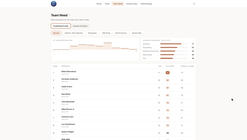Viewport: 247px width, 140px height.
Task: Click Milan Momcilovic's position F
Action: tap(159, 73)
